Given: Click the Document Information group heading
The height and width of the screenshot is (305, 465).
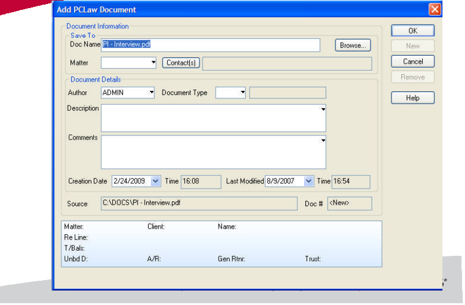Looking at the screenshot, I should [x=97, y=26].
